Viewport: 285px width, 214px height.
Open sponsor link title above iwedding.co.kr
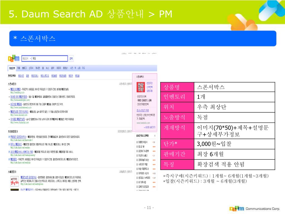click(x=16, y=89)
